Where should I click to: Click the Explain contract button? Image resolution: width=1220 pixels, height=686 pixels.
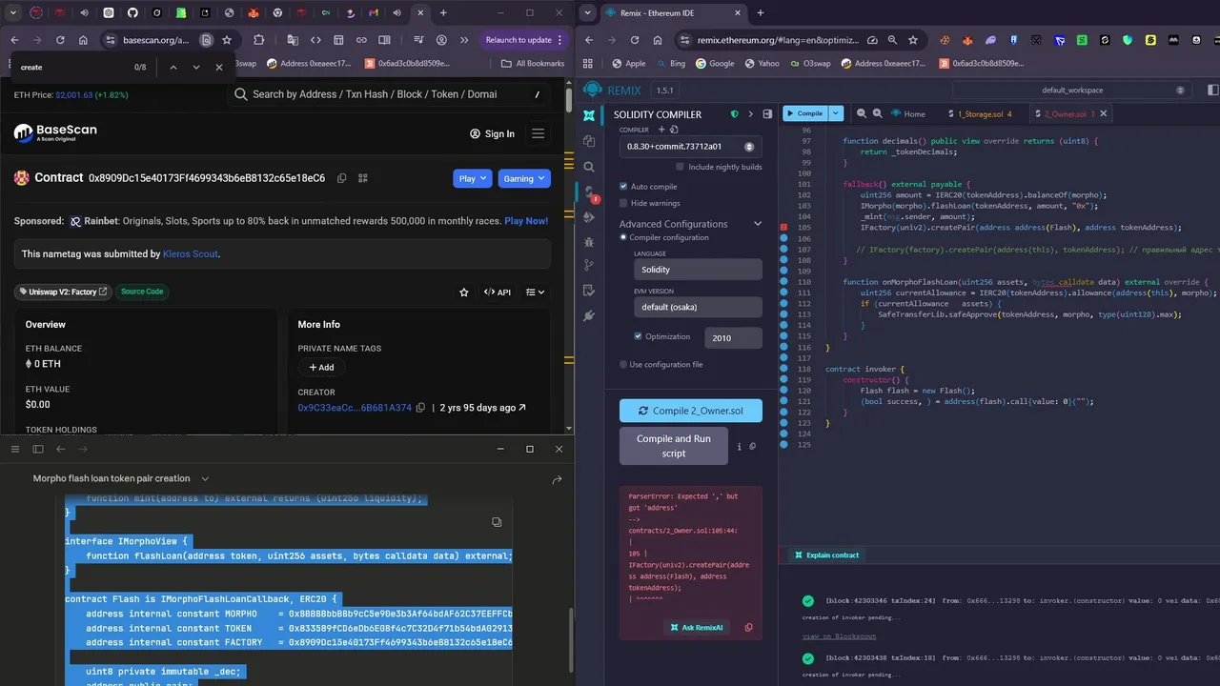coord(825,555)
